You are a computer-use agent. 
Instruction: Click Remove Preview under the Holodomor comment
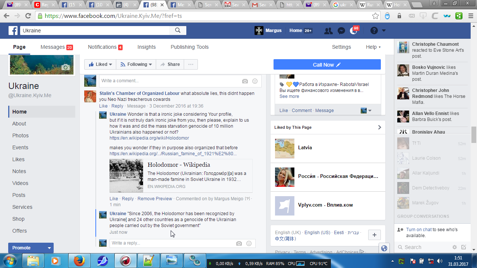point(155,199)
